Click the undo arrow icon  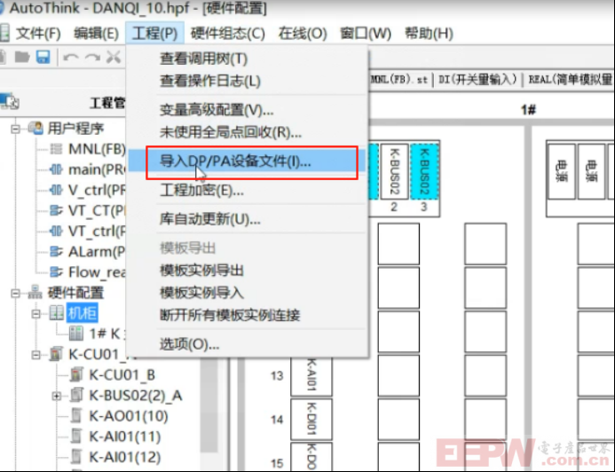(x=71, y=58)
